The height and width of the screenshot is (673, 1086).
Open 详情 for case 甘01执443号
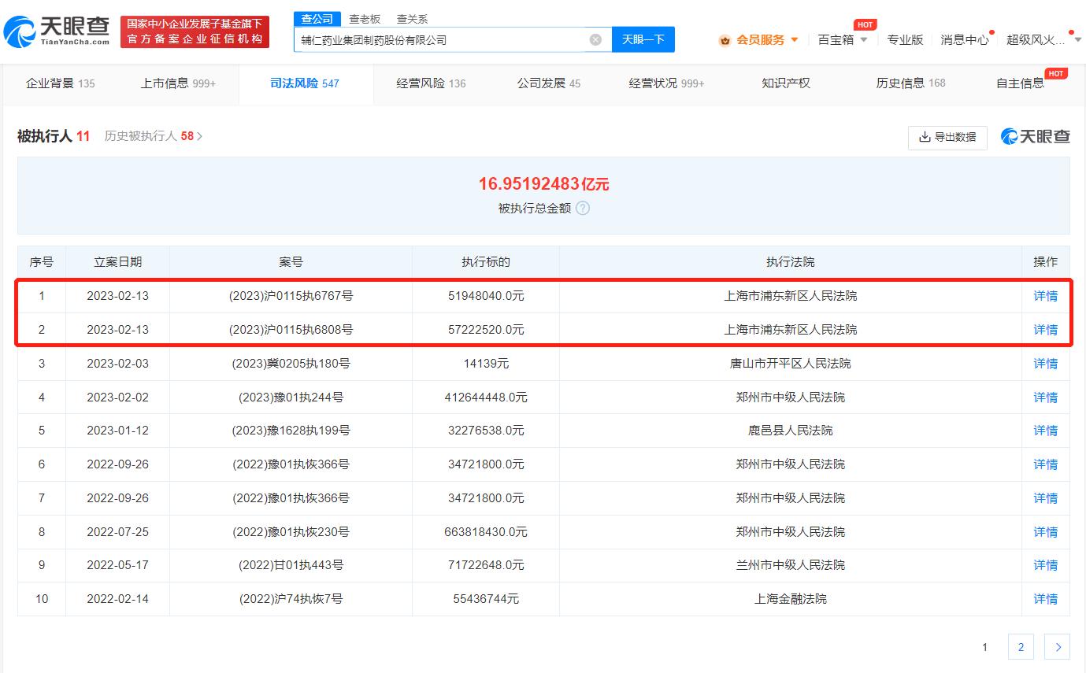pos(1046,565)
